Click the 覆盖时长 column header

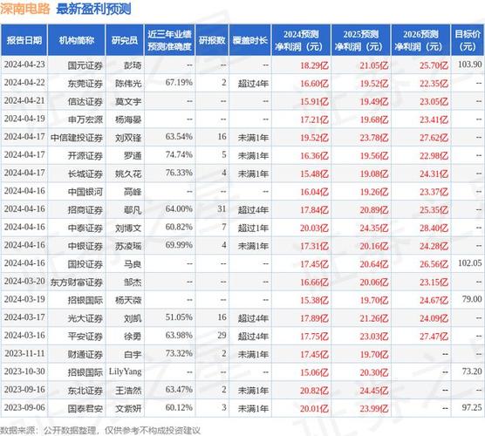250,40
